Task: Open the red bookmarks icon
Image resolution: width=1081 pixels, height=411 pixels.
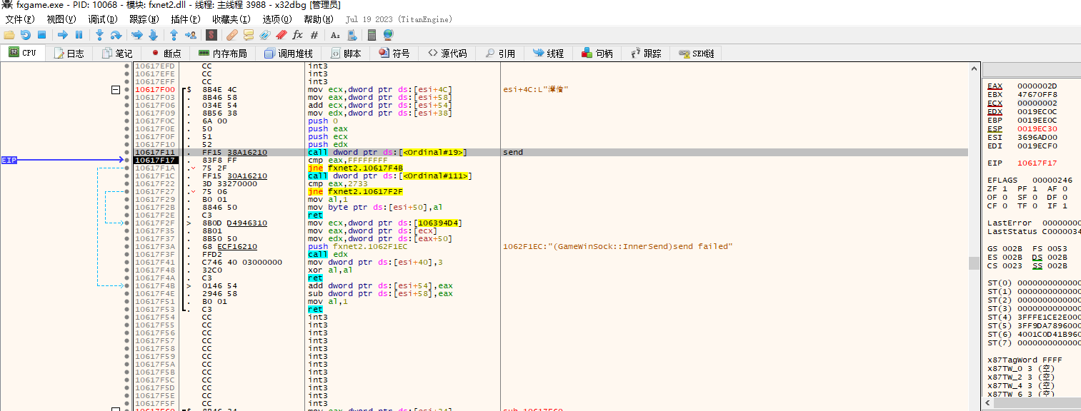Action: [282, 34]
